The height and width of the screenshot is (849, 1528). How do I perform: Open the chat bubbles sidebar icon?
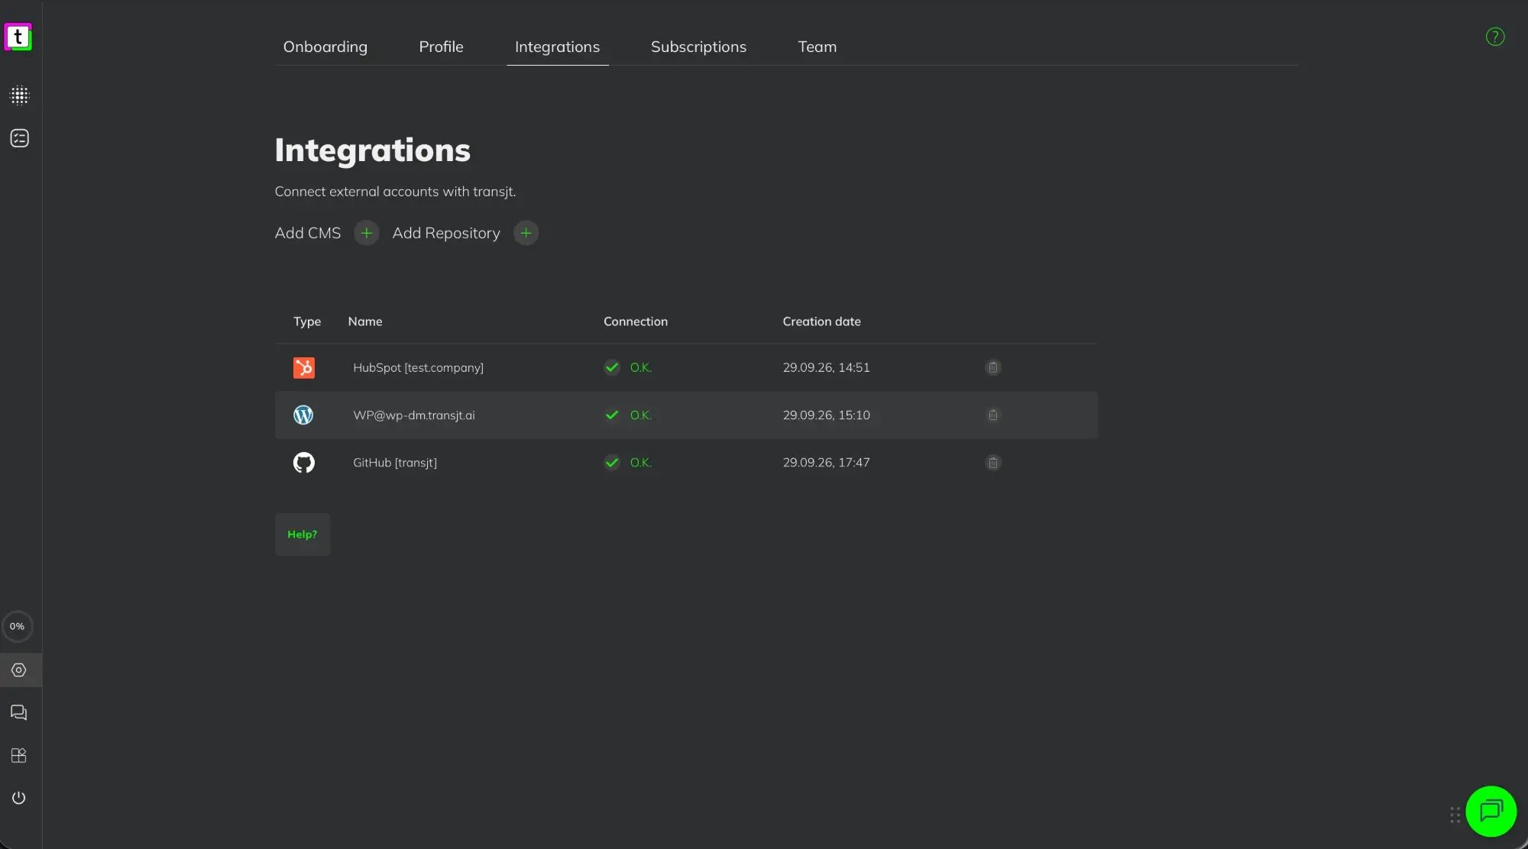tap(19, 712)
